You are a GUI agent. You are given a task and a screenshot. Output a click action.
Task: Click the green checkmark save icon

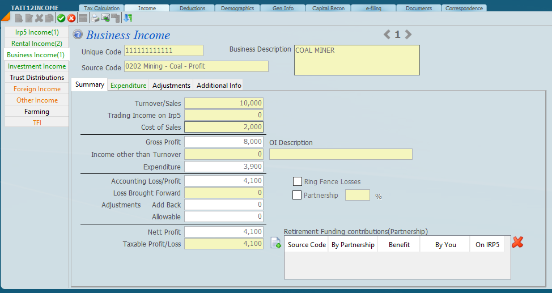tap(61, 18)
